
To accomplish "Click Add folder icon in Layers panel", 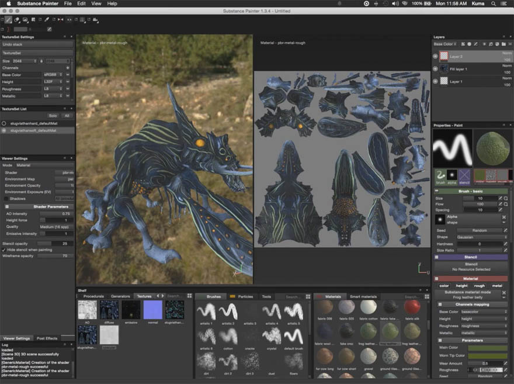I will [504, 44].
